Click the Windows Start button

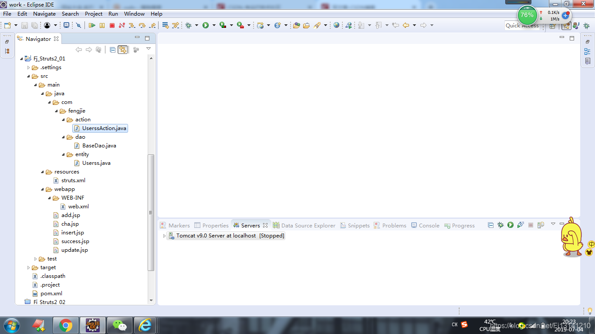tap(11, 325)
